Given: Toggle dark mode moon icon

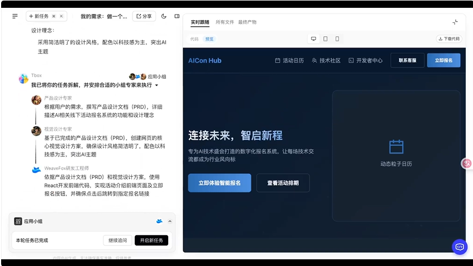Looking at the screenshot, I should [164, 16].
